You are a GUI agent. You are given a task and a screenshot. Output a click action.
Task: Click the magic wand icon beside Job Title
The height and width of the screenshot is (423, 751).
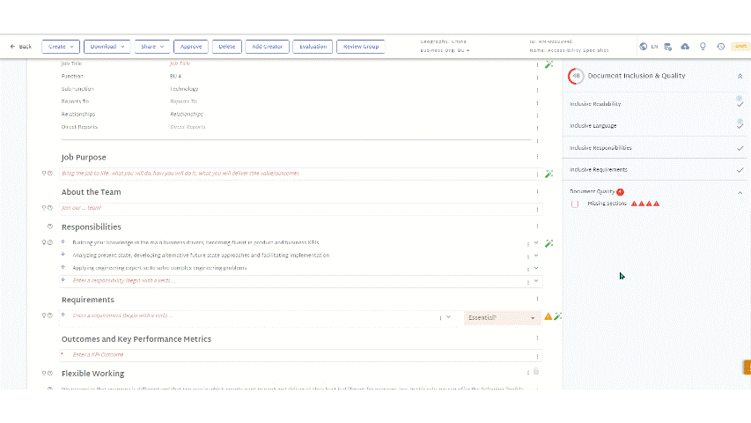pyautogui.click(x=549, y=64)
